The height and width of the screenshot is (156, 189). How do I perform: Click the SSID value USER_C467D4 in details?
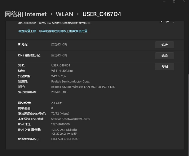pyautogui.click(x=61, y=65)
